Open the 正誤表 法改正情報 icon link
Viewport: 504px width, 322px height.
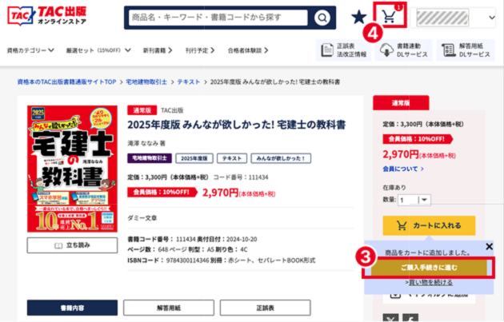click(344, 50)
